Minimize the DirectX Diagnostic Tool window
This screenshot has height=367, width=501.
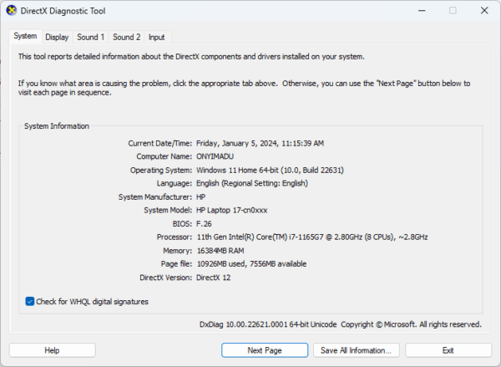pyautogui.click(x=422, y=11)
